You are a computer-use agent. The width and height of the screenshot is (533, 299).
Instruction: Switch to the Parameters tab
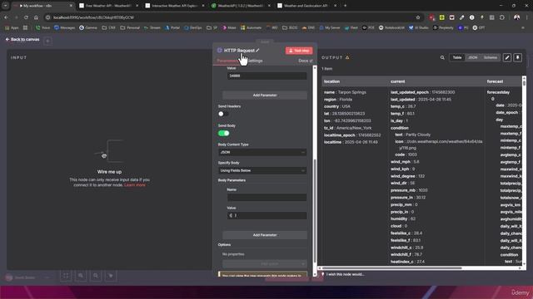[227, 61]
